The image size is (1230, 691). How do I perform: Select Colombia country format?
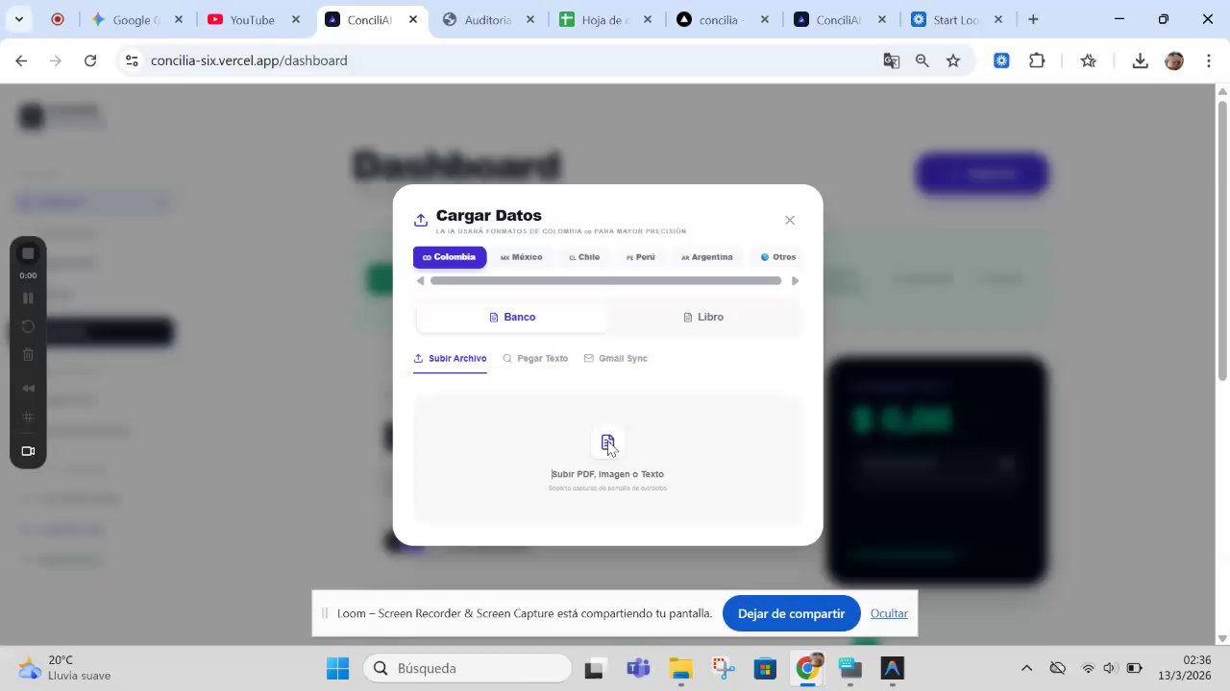[x=450, y=257]
